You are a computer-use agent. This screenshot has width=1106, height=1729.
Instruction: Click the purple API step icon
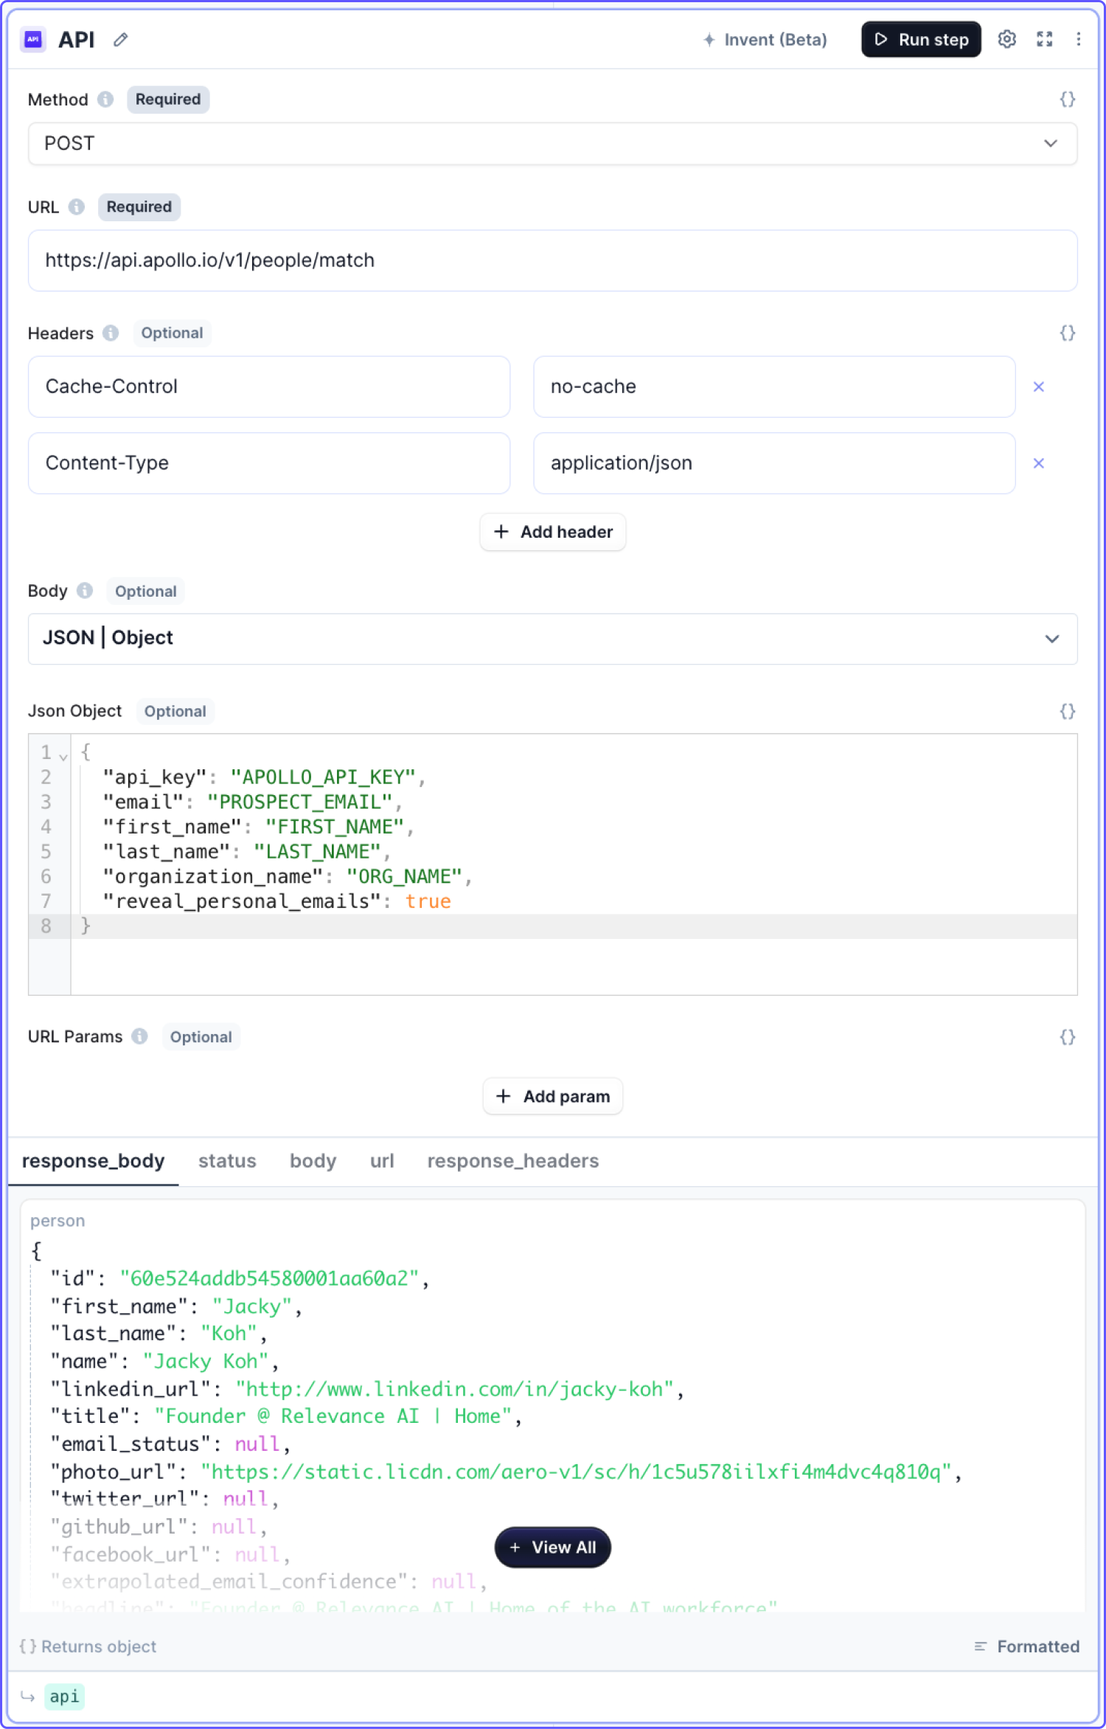(33, 39)
